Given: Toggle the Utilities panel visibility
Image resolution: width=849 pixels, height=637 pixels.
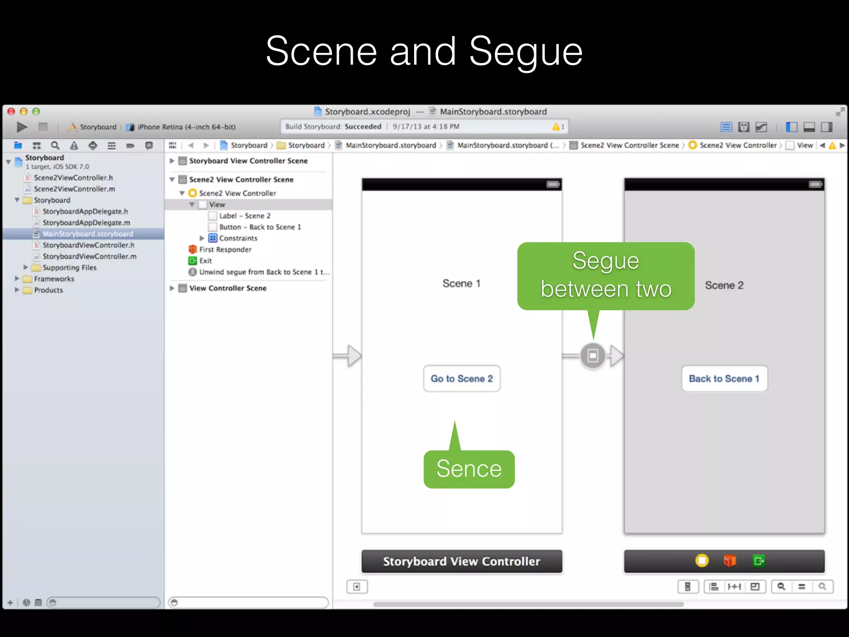Looking at the screenshot, I should click(x=827, y=127).
